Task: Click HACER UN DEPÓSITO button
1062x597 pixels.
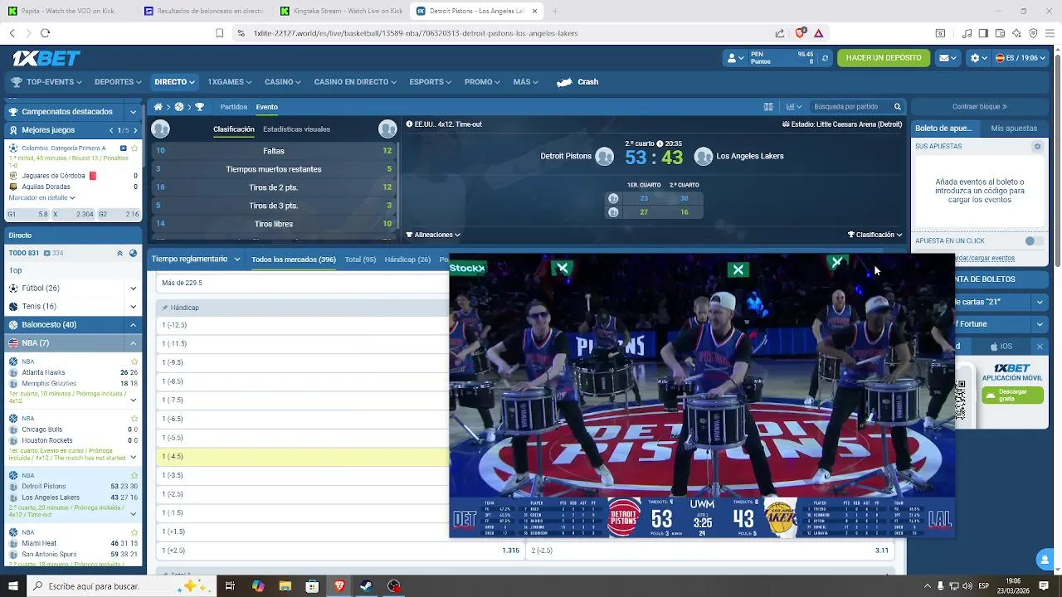Action: pos(884,58)
